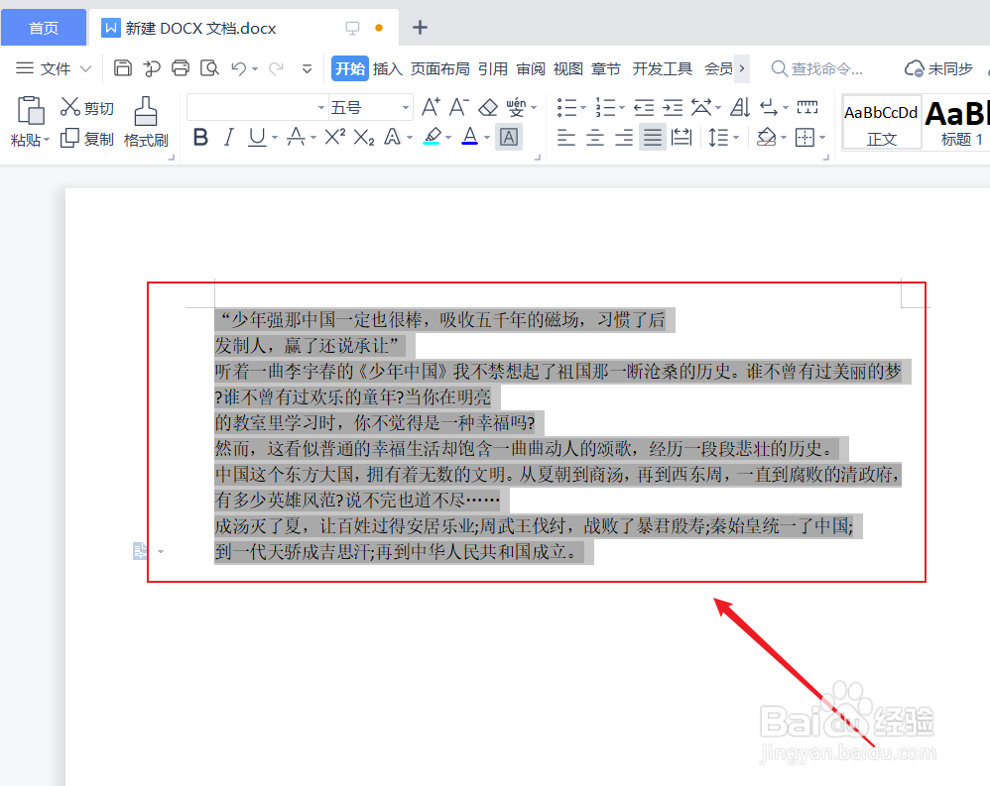Clear formatting with the eraser icon
Image resolution: width=990 pixels, height=786 pixels.
pyautogui.click(x=486, y=109)
